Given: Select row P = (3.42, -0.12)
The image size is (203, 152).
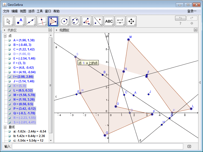Looking at the screenshot, I should (x=24, y=109).
